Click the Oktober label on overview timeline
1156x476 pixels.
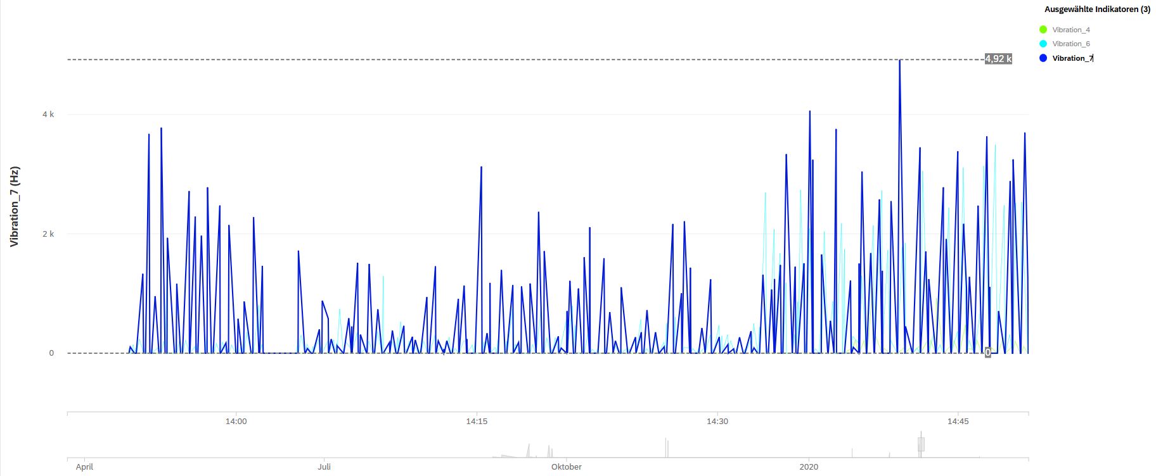(x=567, y=467)
